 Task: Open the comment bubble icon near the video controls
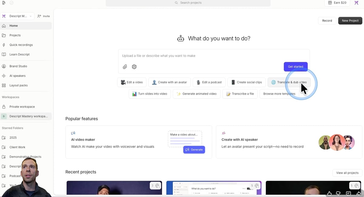[x=348, y=193]
